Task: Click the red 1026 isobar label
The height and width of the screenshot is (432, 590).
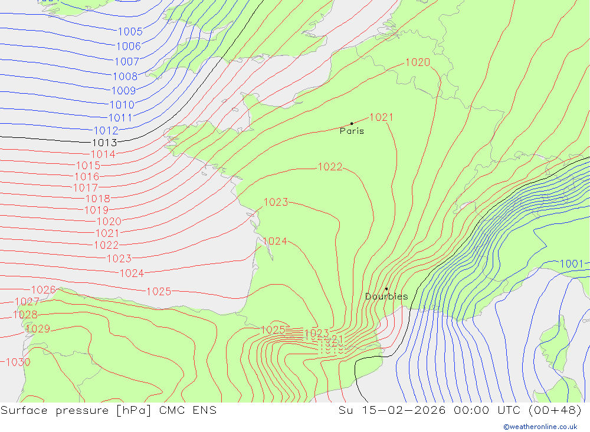Action: 43,290
